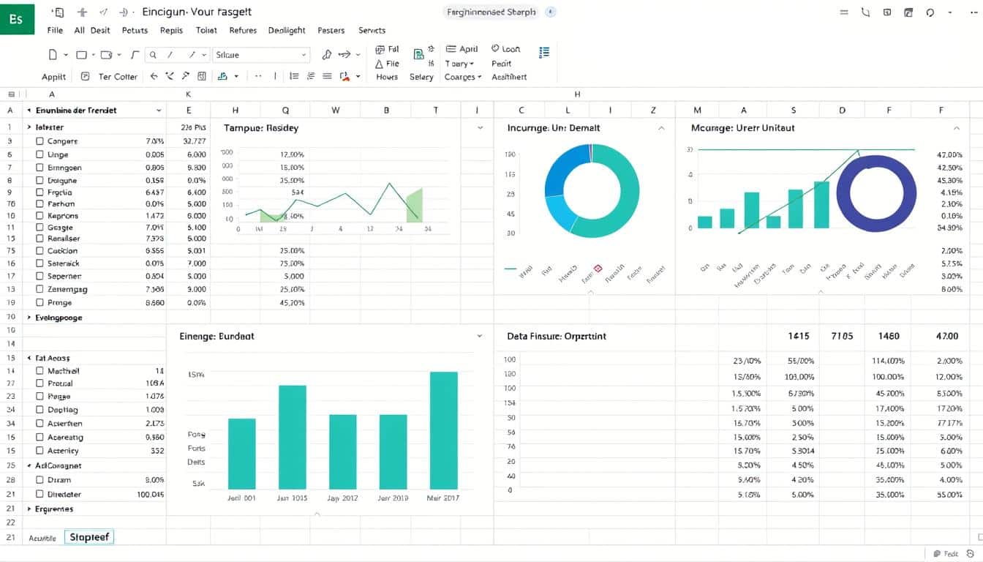983x562 pixels.
Task: Click the green Es app logo
Action: point(17,18)
